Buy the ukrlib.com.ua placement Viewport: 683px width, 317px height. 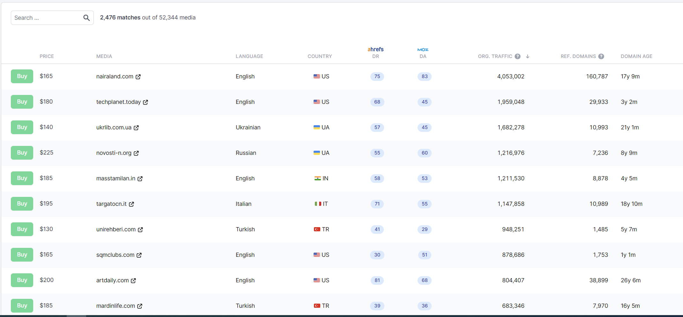tap(22, 127)
